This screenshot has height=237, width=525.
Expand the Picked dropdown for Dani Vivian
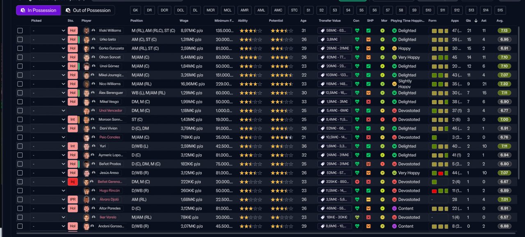click(x=48, y=128)
